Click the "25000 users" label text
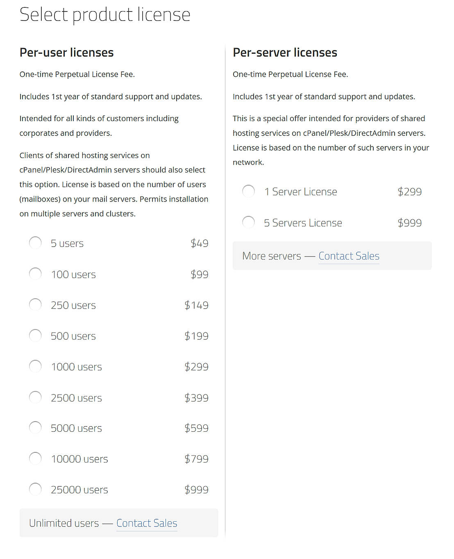The image size is (454, 559). coord(79,490)
